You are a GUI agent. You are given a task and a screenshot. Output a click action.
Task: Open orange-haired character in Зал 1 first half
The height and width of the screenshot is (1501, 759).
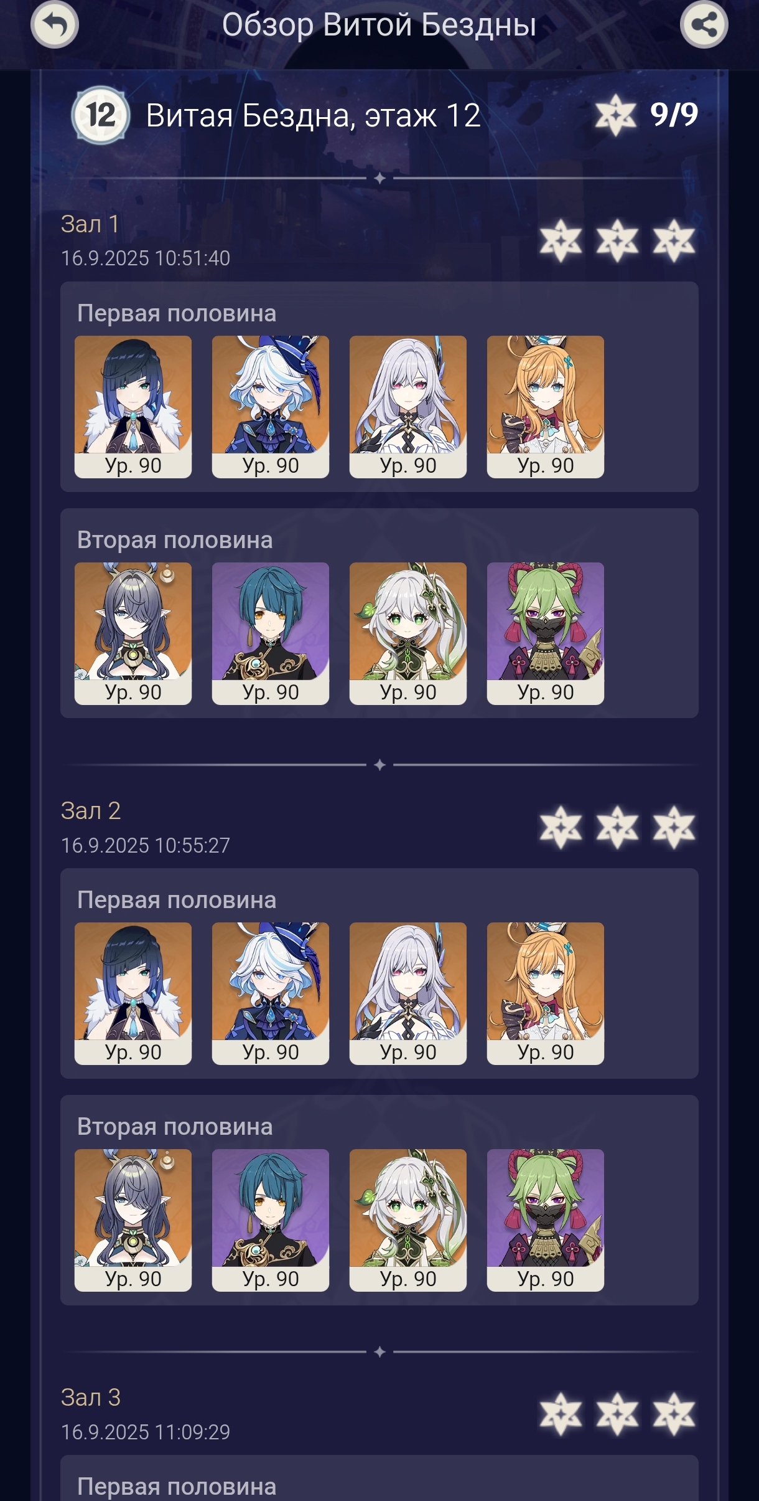tap(546, 407)
